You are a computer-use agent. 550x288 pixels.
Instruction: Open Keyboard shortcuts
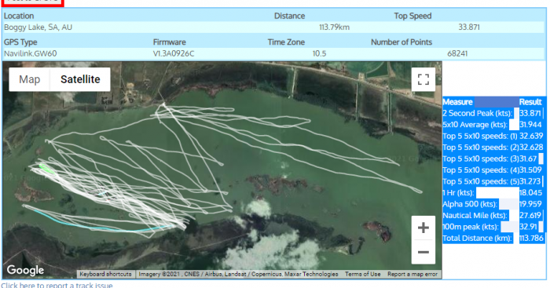click(x=105, y=274)
